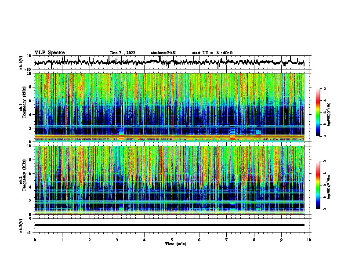The image size is (348, 269).
Task: Click the "-5" tick on the ch.3(V) axis
Action: click(x=30, y=233)
